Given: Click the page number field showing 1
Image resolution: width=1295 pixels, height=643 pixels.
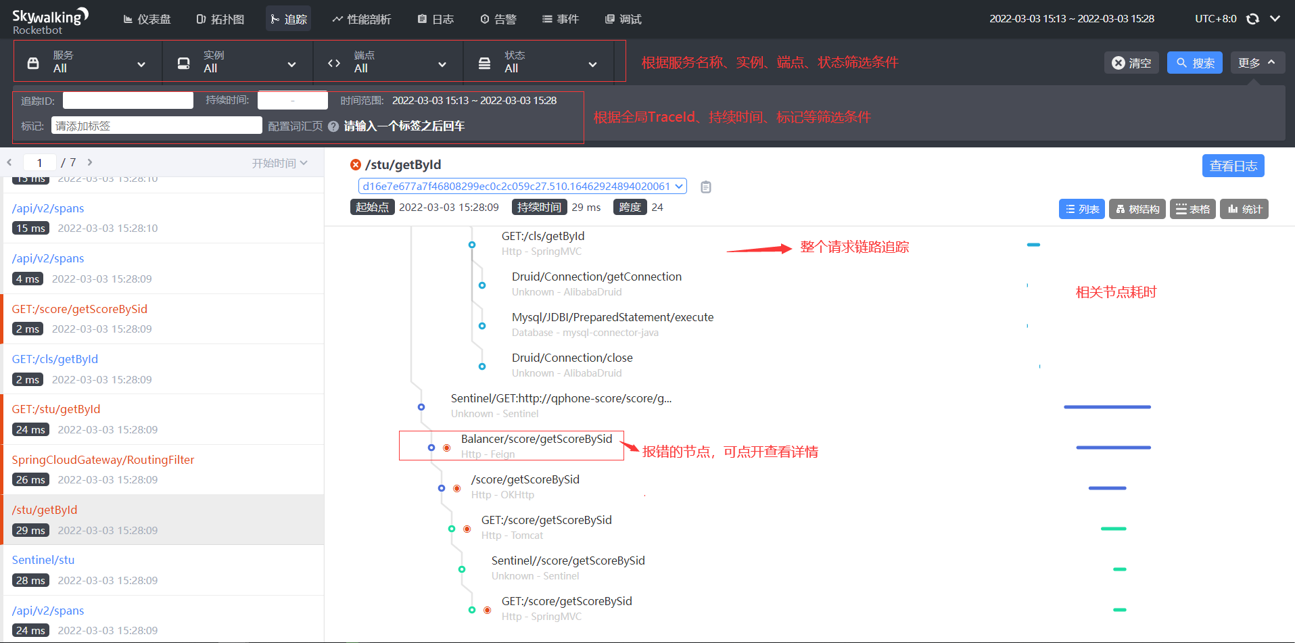Looking at the screenshot, I should (40, 162).
